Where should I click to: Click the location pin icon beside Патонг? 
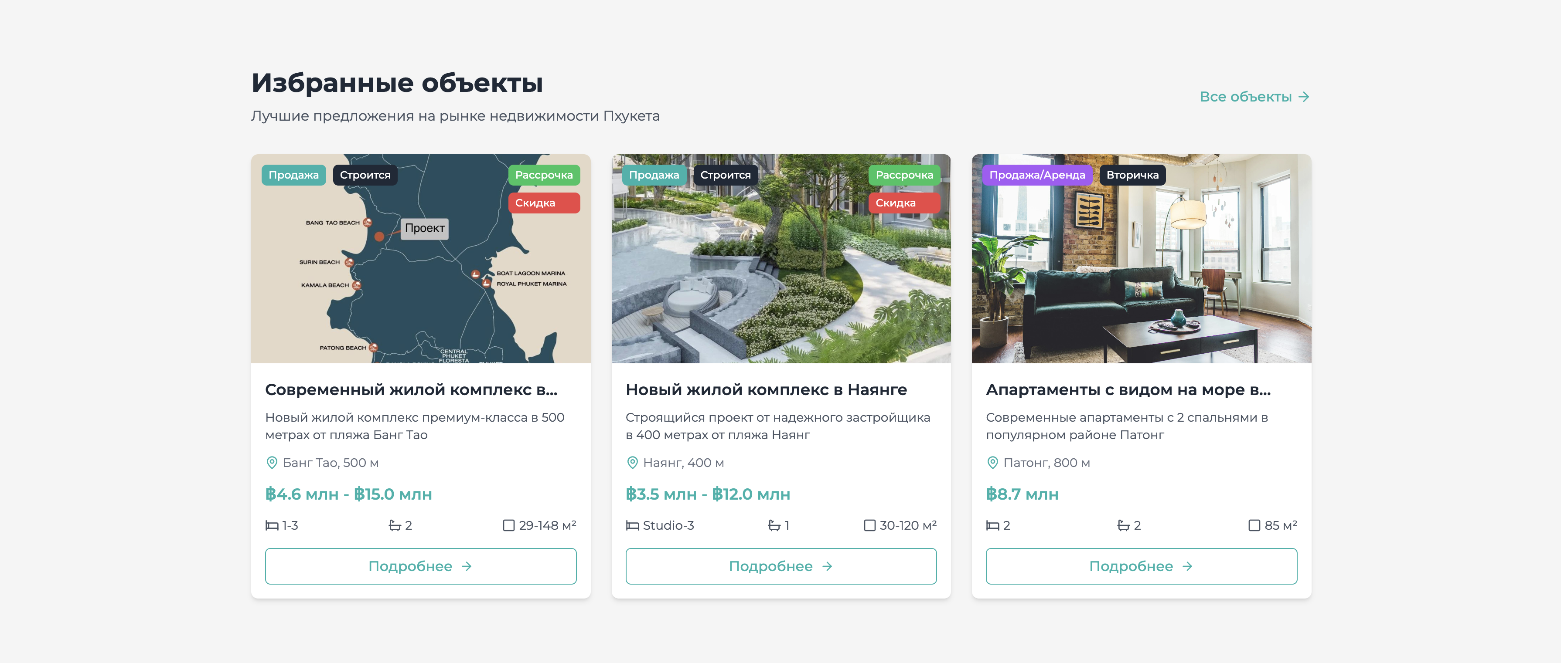pyautogui.click(x=992, y=463)
